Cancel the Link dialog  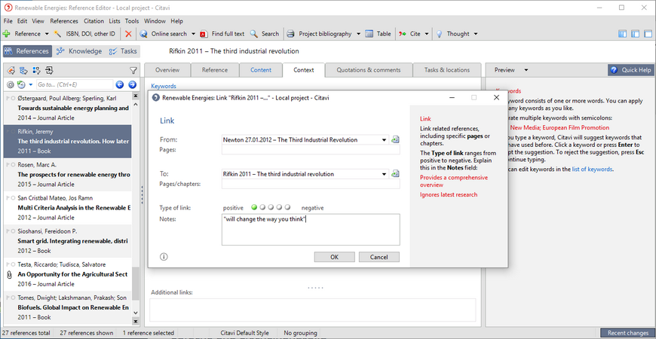pyautogui.click(x=379, y=257)
